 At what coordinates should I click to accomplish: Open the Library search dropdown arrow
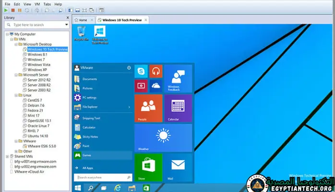click(x=67, y=24)
